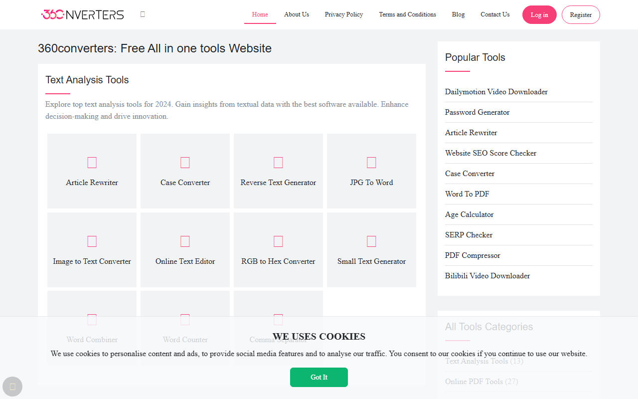This screenshot has height=399, width=638.
Task: Open Word To PDF in Popular Tools
Action: tap(467, 194)
